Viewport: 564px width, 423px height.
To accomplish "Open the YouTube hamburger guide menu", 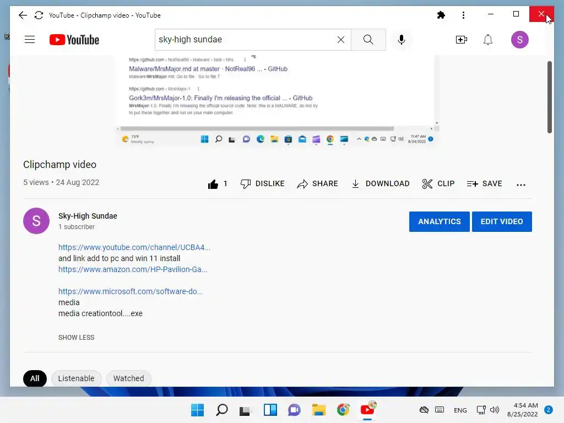I will pos(30,40).
